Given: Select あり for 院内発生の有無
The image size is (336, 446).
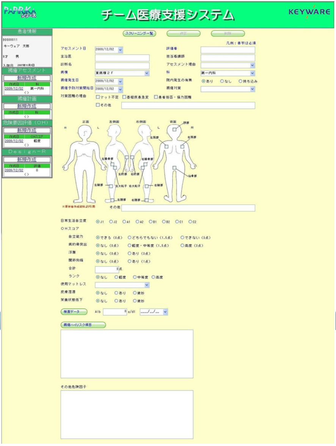Looking at the screenshot, I should coord(204,81).
